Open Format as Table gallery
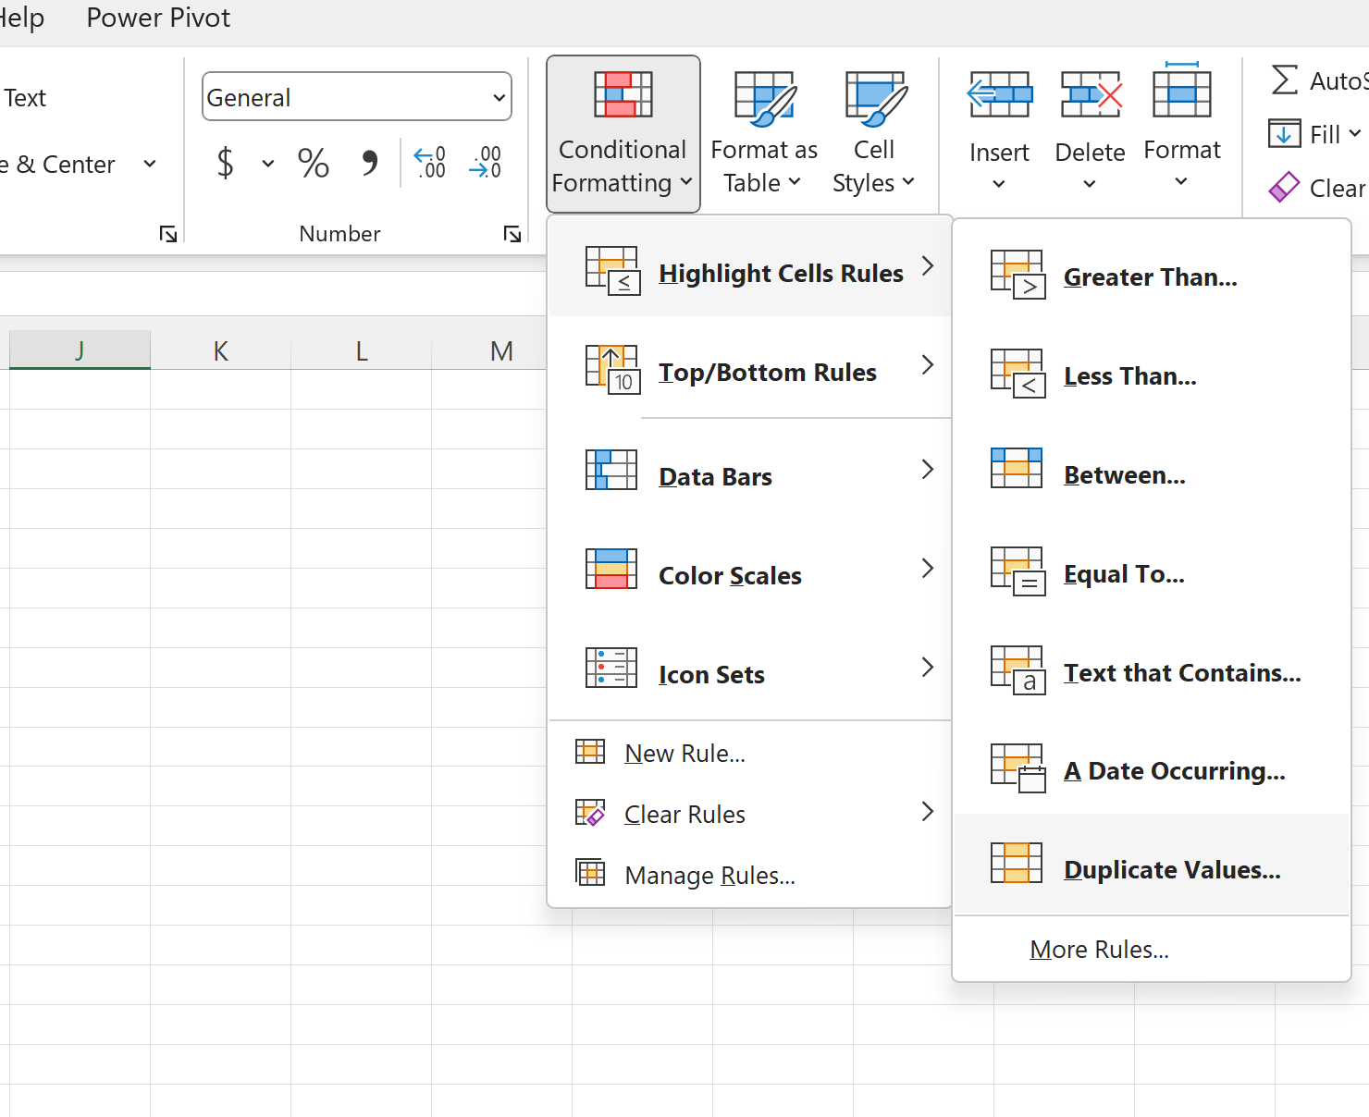 (763, 129)
